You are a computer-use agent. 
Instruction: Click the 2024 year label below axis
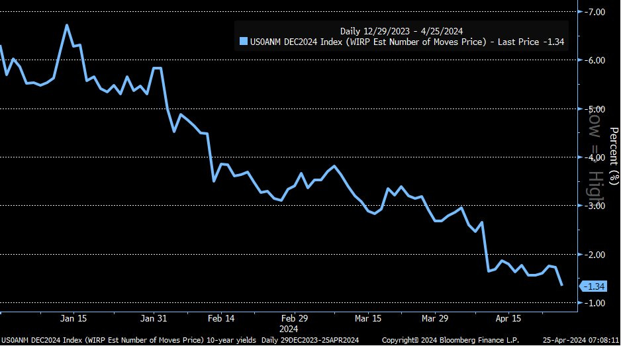(x=289, y=328)
